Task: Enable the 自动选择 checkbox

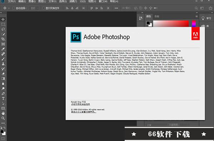Action: click(14, 8)
